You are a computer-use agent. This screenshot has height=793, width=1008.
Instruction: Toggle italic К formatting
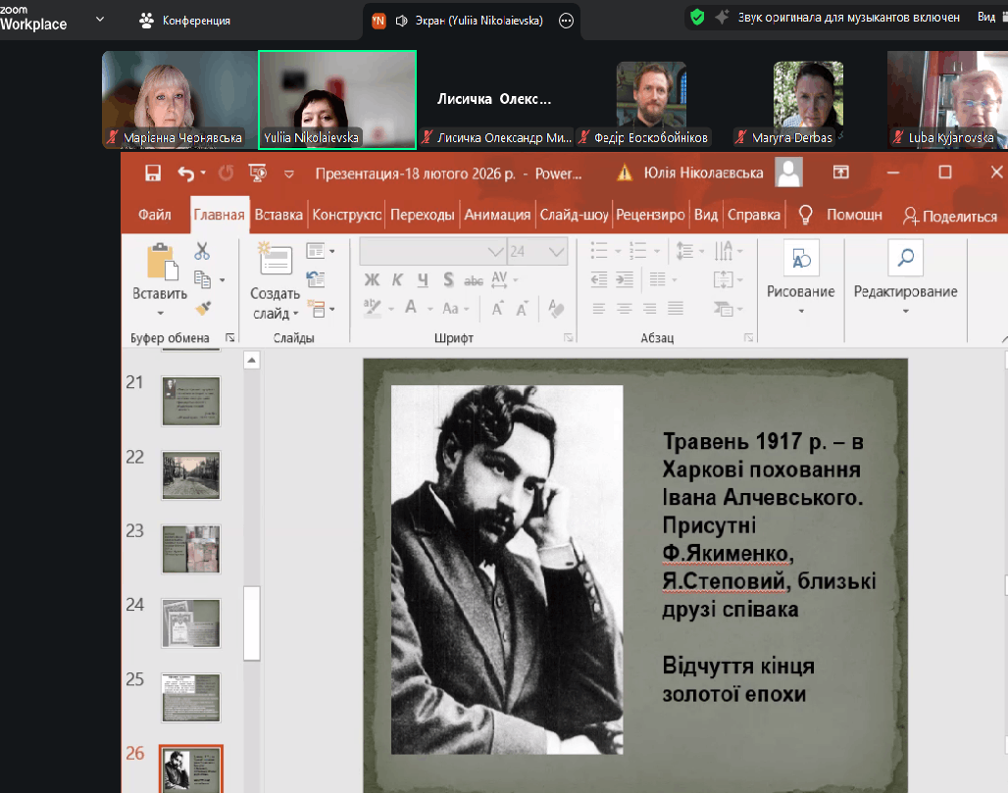[397, 280]
